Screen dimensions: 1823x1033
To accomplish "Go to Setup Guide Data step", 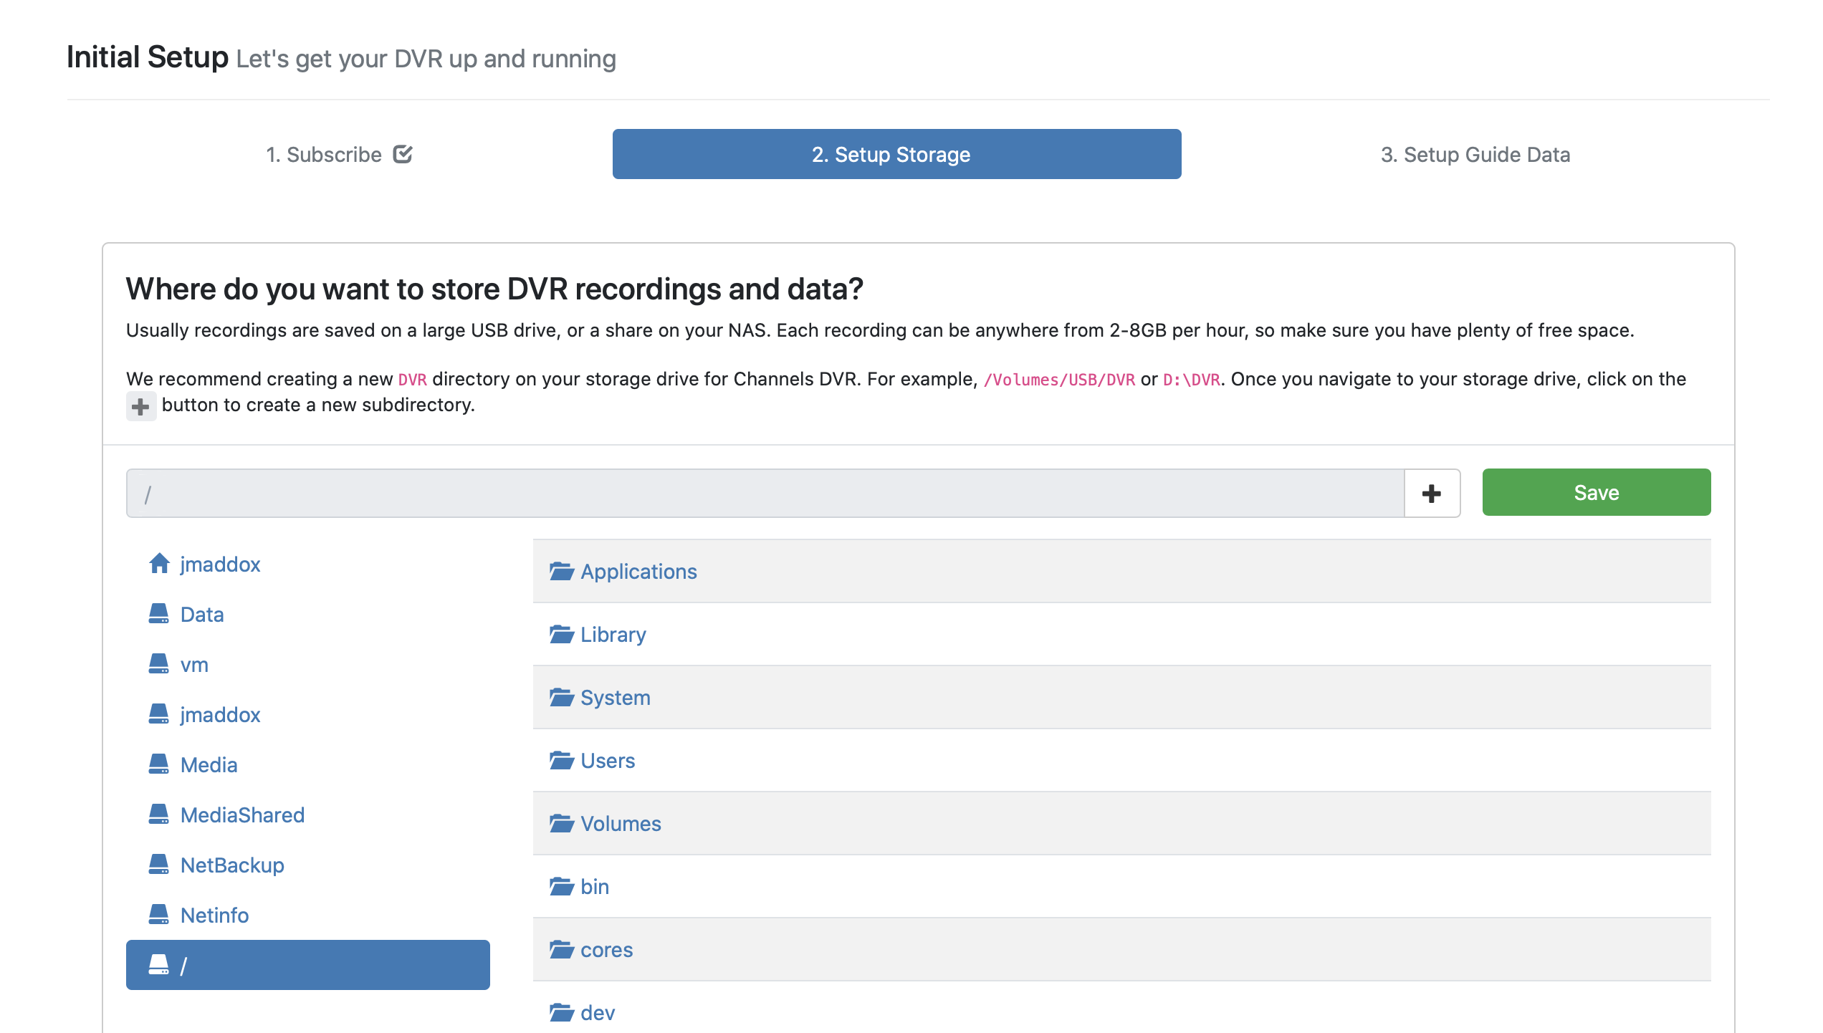I will click(1475, 155).
